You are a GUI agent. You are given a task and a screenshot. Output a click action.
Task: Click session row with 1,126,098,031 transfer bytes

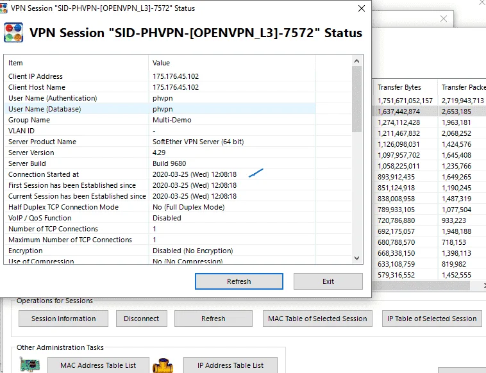430,144
